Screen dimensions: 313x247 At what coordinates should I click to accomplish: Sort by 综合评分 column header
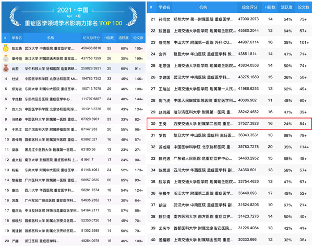pyautogui.click(x=249, y=8)
